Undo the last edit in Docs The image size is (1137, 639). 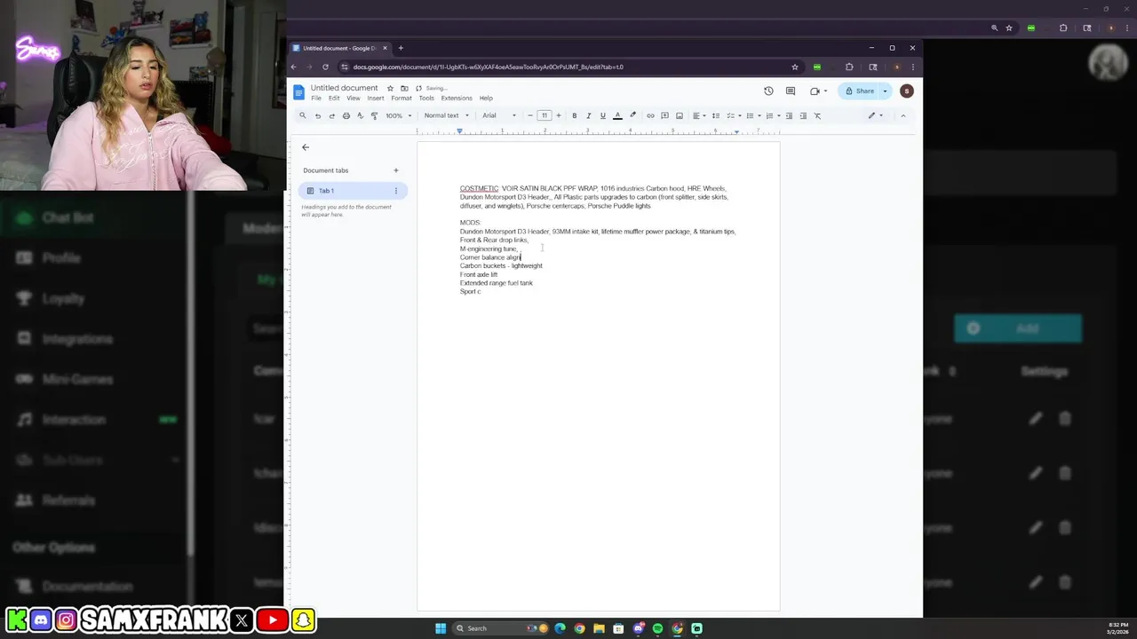(317, 115)
